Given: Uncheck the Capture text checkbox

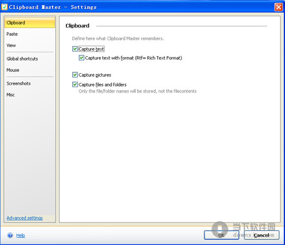Looking at the screenshot, I should point(75,49).
